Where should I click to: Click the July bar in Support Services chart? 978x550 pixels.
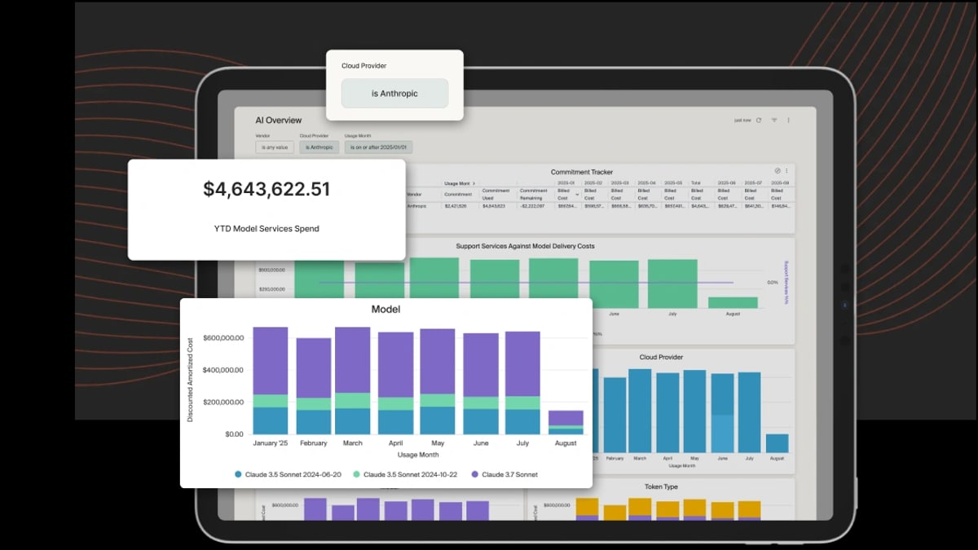672,284
